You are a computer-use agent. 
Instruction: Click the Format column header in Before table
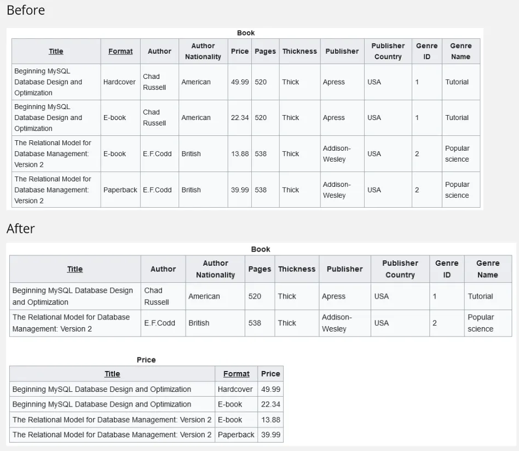click(120, 52)
